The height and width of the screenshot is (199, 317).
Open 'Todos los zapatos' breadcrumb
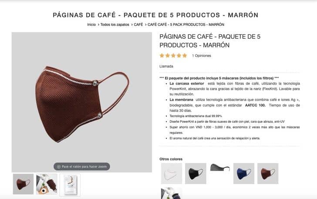point(115,24)
